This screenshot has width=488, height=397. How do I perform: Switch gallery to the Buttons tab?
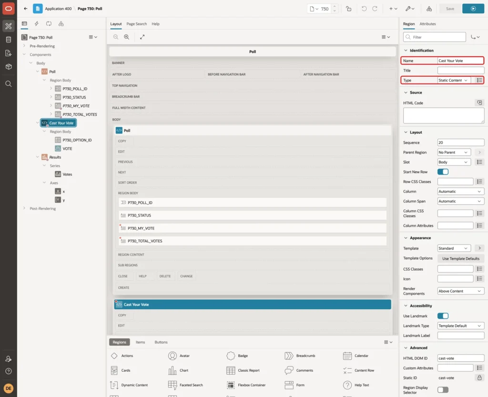(x=161, y=342)
